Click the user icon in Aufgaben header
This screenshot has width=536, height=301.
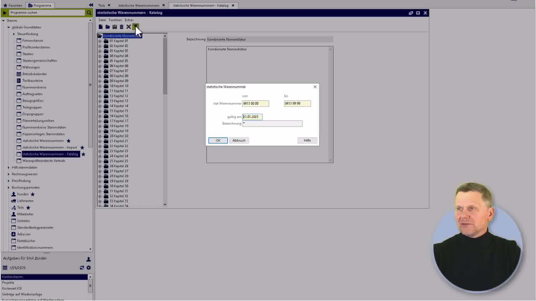pos(88,259)
